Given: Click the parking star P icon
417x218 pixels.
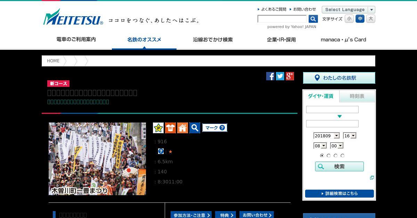Looking at the screenshot, I should tap(158, 128).
